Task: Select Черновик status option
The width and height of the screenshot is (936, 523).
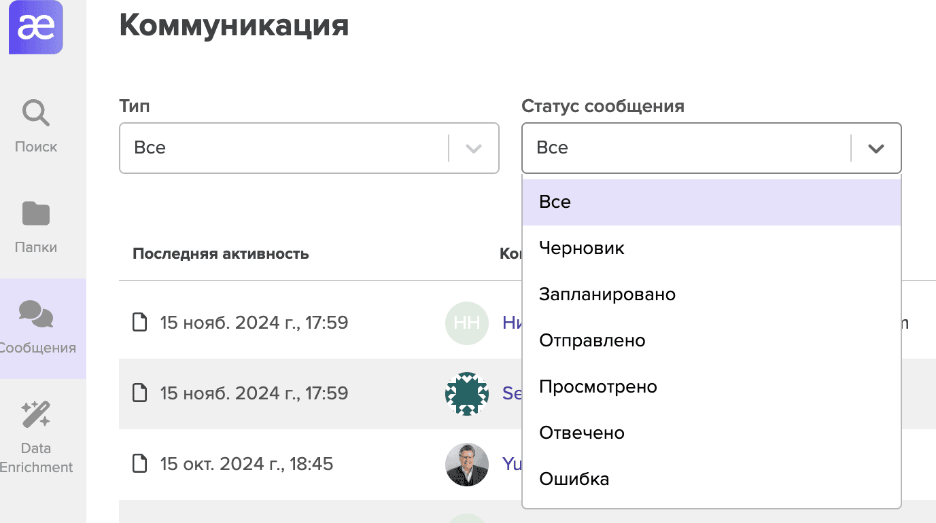Action: tap(582, 249)
